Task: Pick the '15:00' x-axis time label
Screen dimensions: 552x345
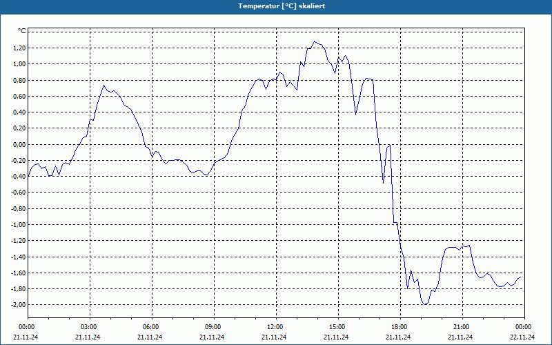Action: pyautogui.click(x=337, y=327)
